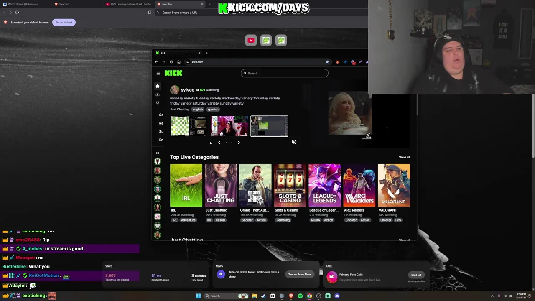
Task: Click the green KICK logo
Action: tap(173, 73)
